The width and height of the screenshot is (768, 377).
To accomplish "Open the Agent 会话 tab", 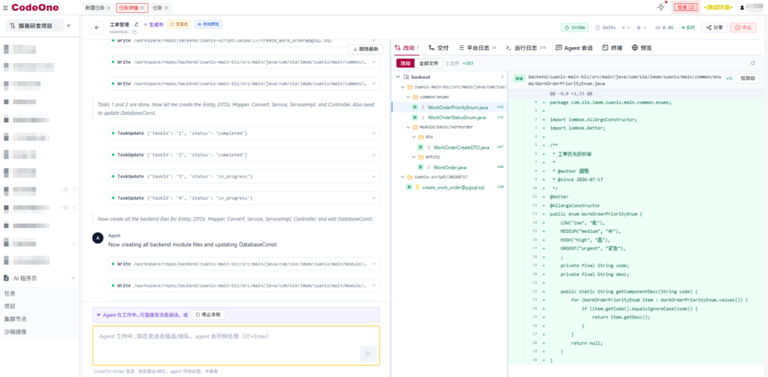I will point(574,48).
